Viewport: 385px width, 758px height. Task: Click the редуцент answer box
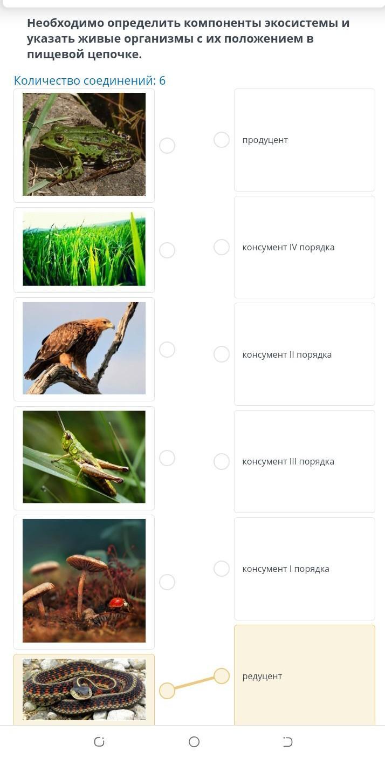tap(305, 675)
